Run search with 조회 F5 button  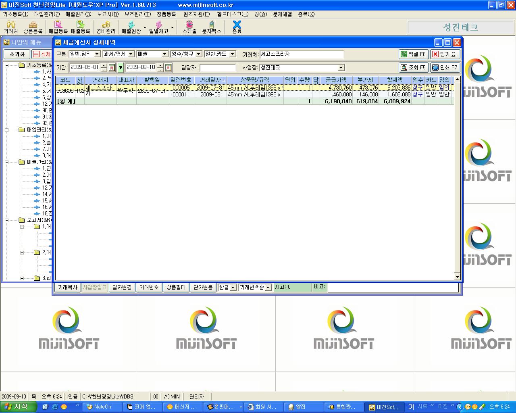pyautogui.click(x=414, y=67)
